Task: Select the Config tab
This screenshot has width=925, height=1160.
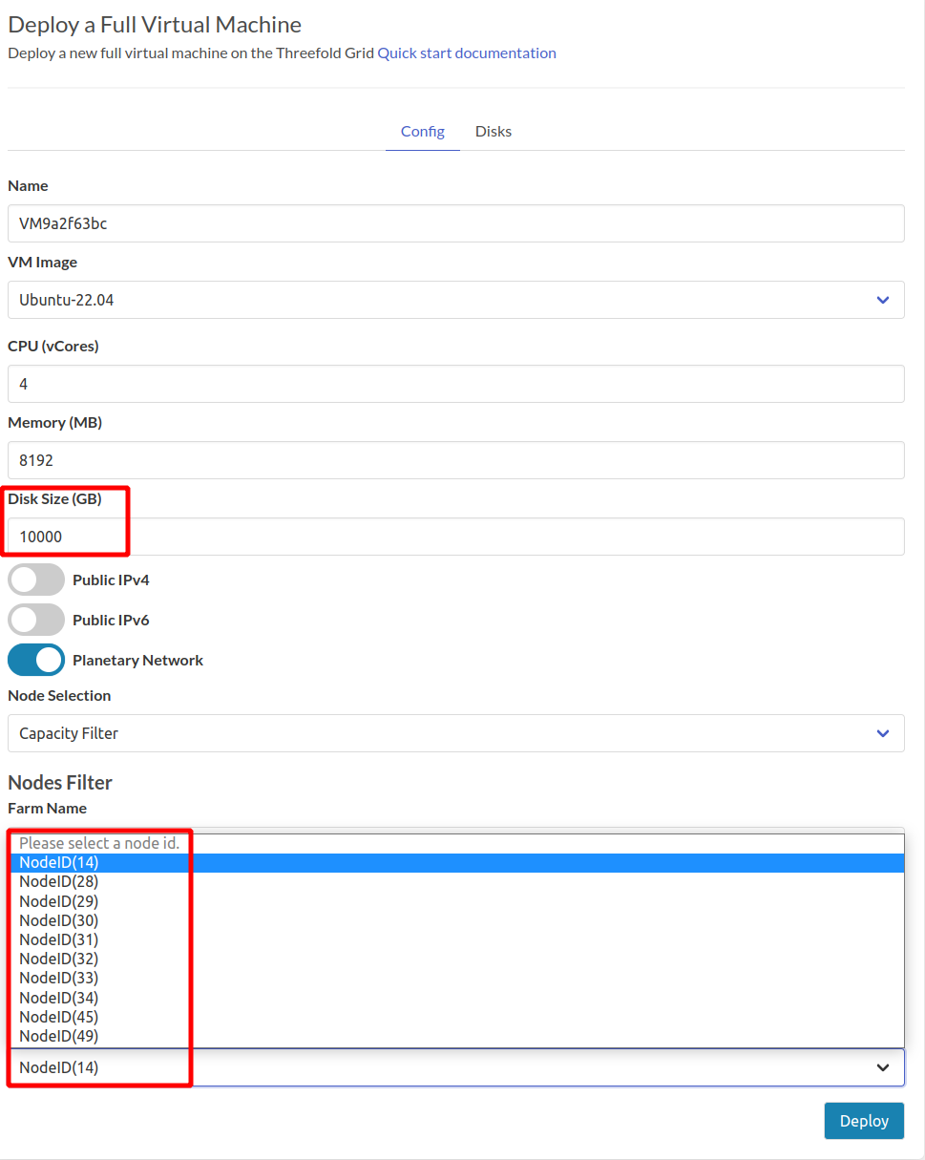Action: click(x=422, y=131)
